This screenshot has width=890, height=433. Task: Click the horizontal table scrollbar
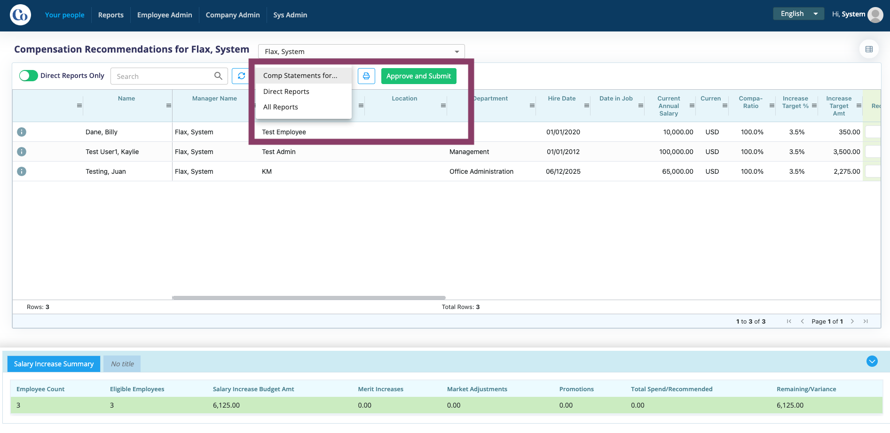pos(309,298)
